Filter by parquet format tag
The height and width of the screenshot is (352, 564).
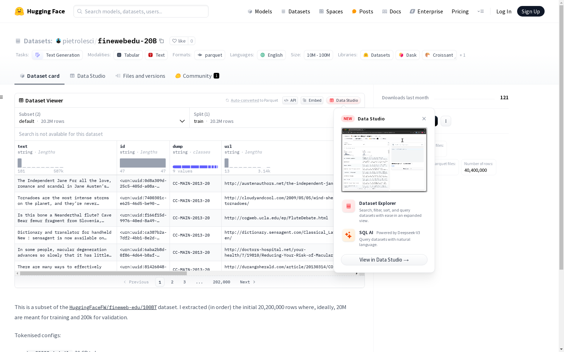tap(210, 55)
